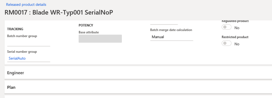Open the Batch merge date calculation dropdown
272x98 pixels.
coord(172,37)
